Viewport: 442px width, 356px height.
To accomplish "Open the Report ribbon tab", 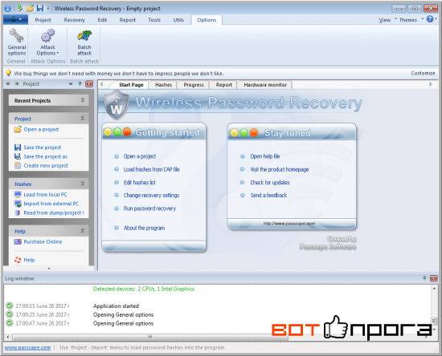I will coord(128,20).
